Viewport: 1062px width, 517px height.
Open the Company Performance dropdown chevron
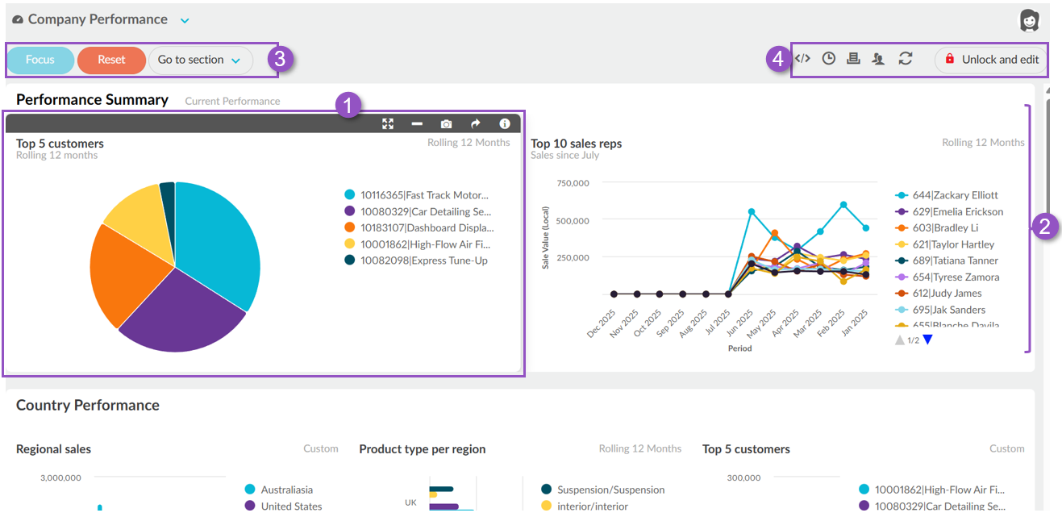(x=185, y=20)
